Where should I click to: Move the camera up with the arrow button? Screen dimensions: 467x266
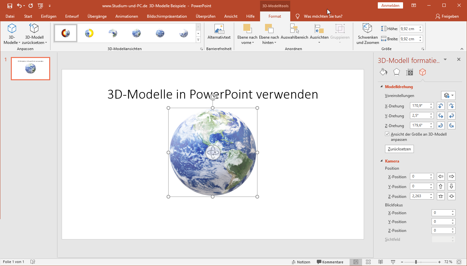pyautogui.click(x=441, y=186)
